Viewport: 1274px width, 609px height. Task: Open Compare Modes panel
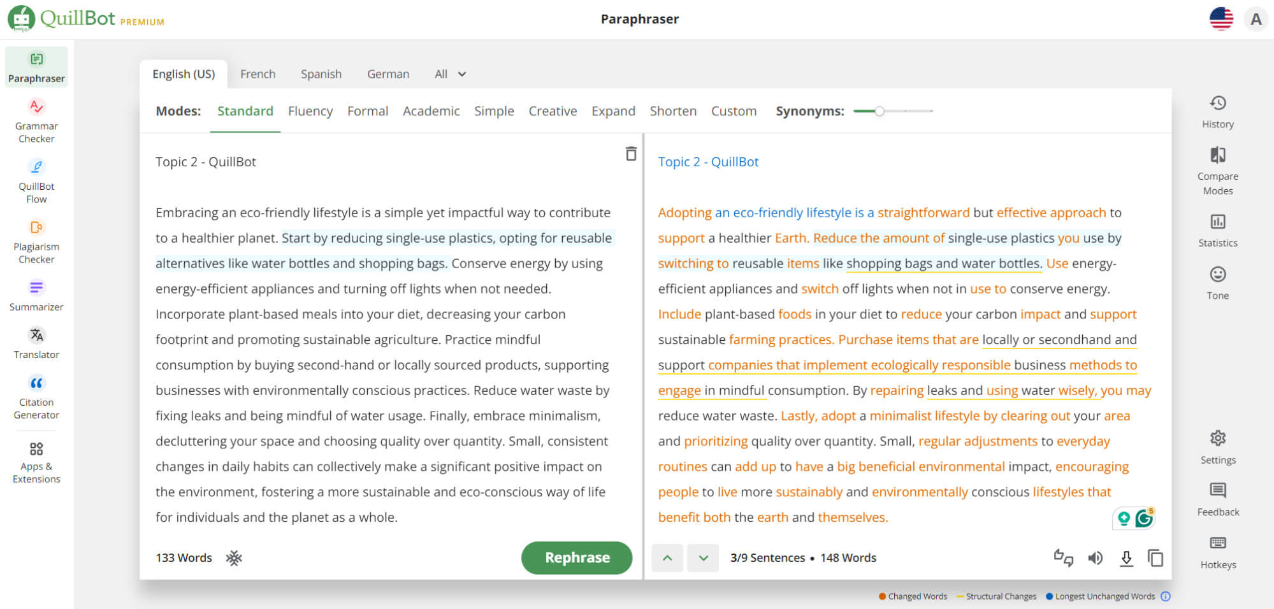point(1217,171)
